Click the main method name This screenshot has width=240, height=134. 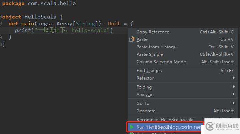[28, 23]
